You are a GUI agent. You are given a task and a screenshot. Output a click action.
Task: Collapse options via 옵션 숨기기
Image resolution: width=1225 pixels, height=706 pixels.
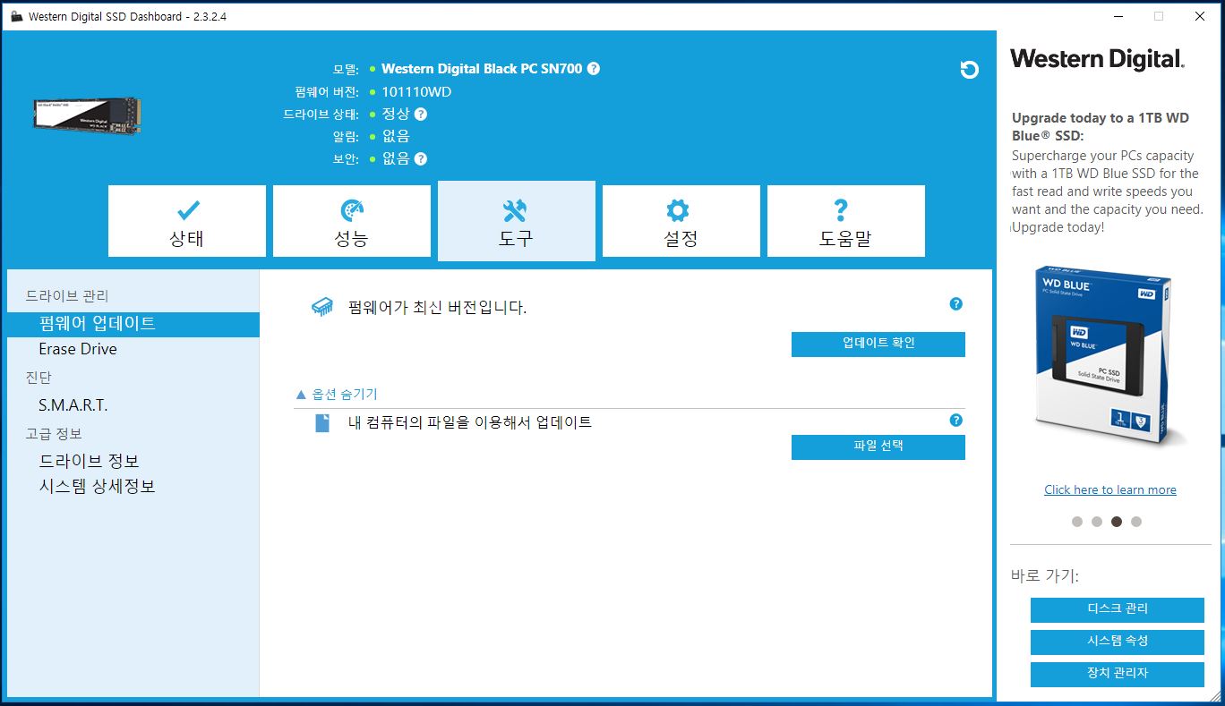click(x=337, y=395)
